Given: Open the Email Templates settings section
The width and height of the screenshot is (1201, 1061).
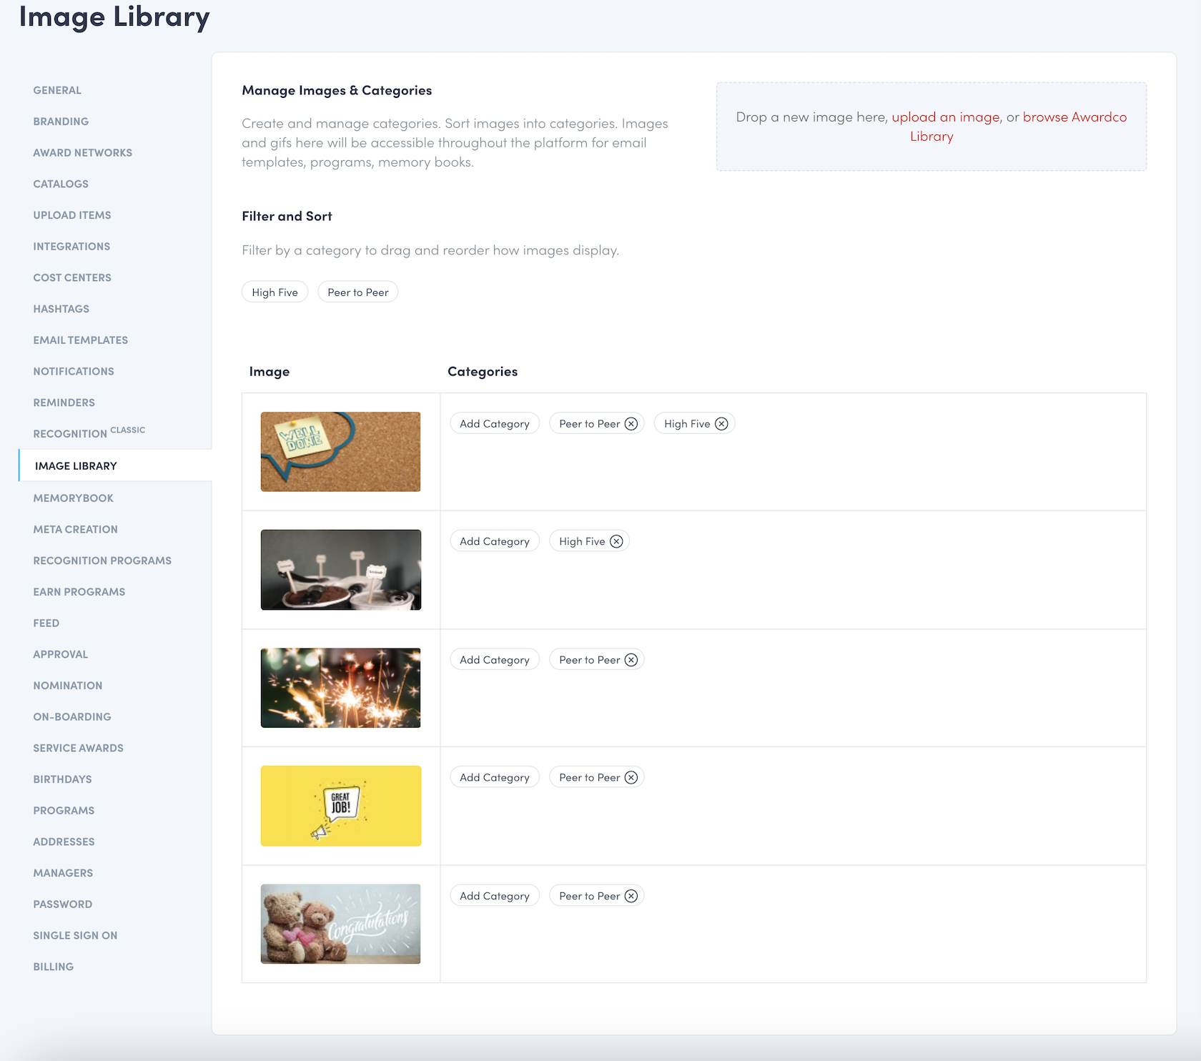Looking at the screenshot, I should coord(80,340).
